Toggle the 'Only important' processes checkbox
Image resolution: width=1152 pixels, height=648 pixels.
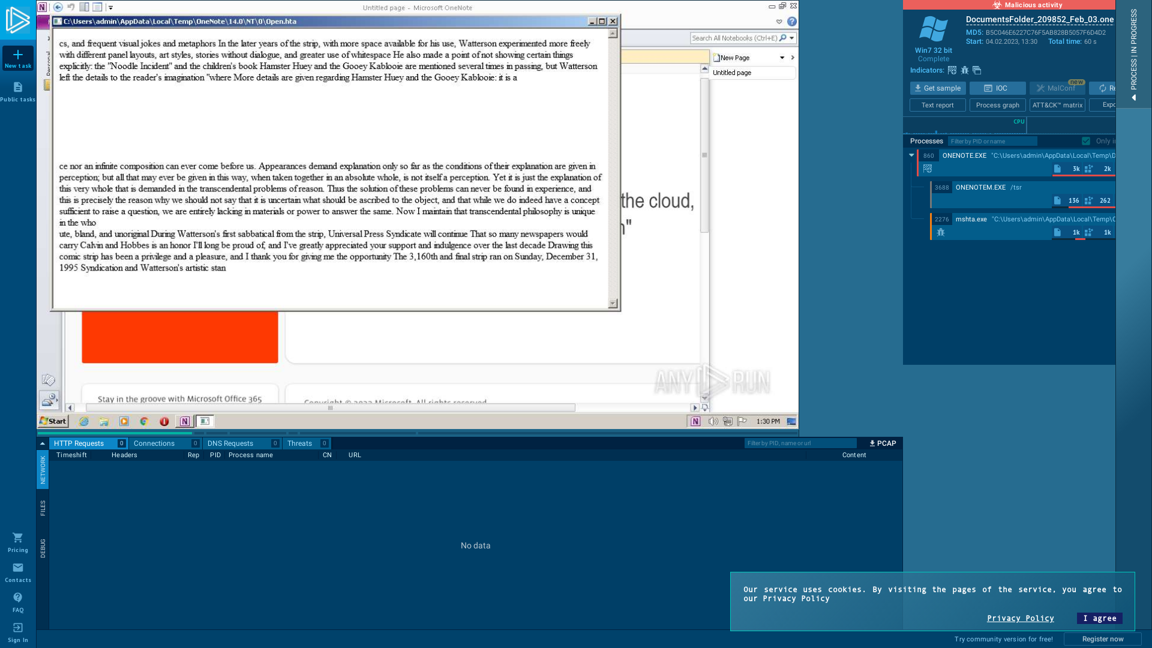pos(1086,141)
